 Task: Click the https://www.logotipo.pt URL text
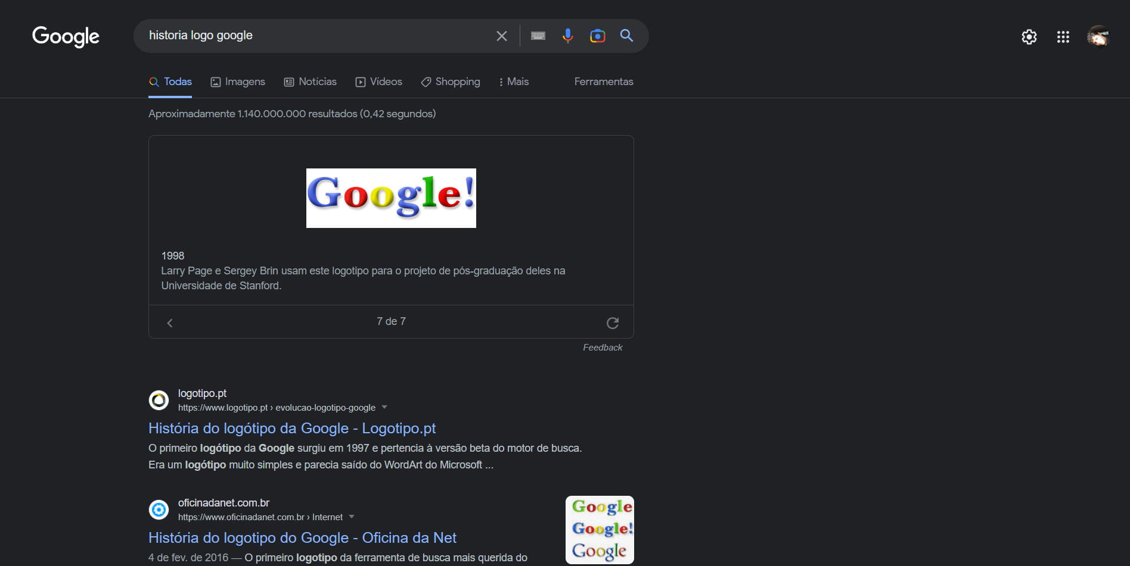click(x=277, y=408)
